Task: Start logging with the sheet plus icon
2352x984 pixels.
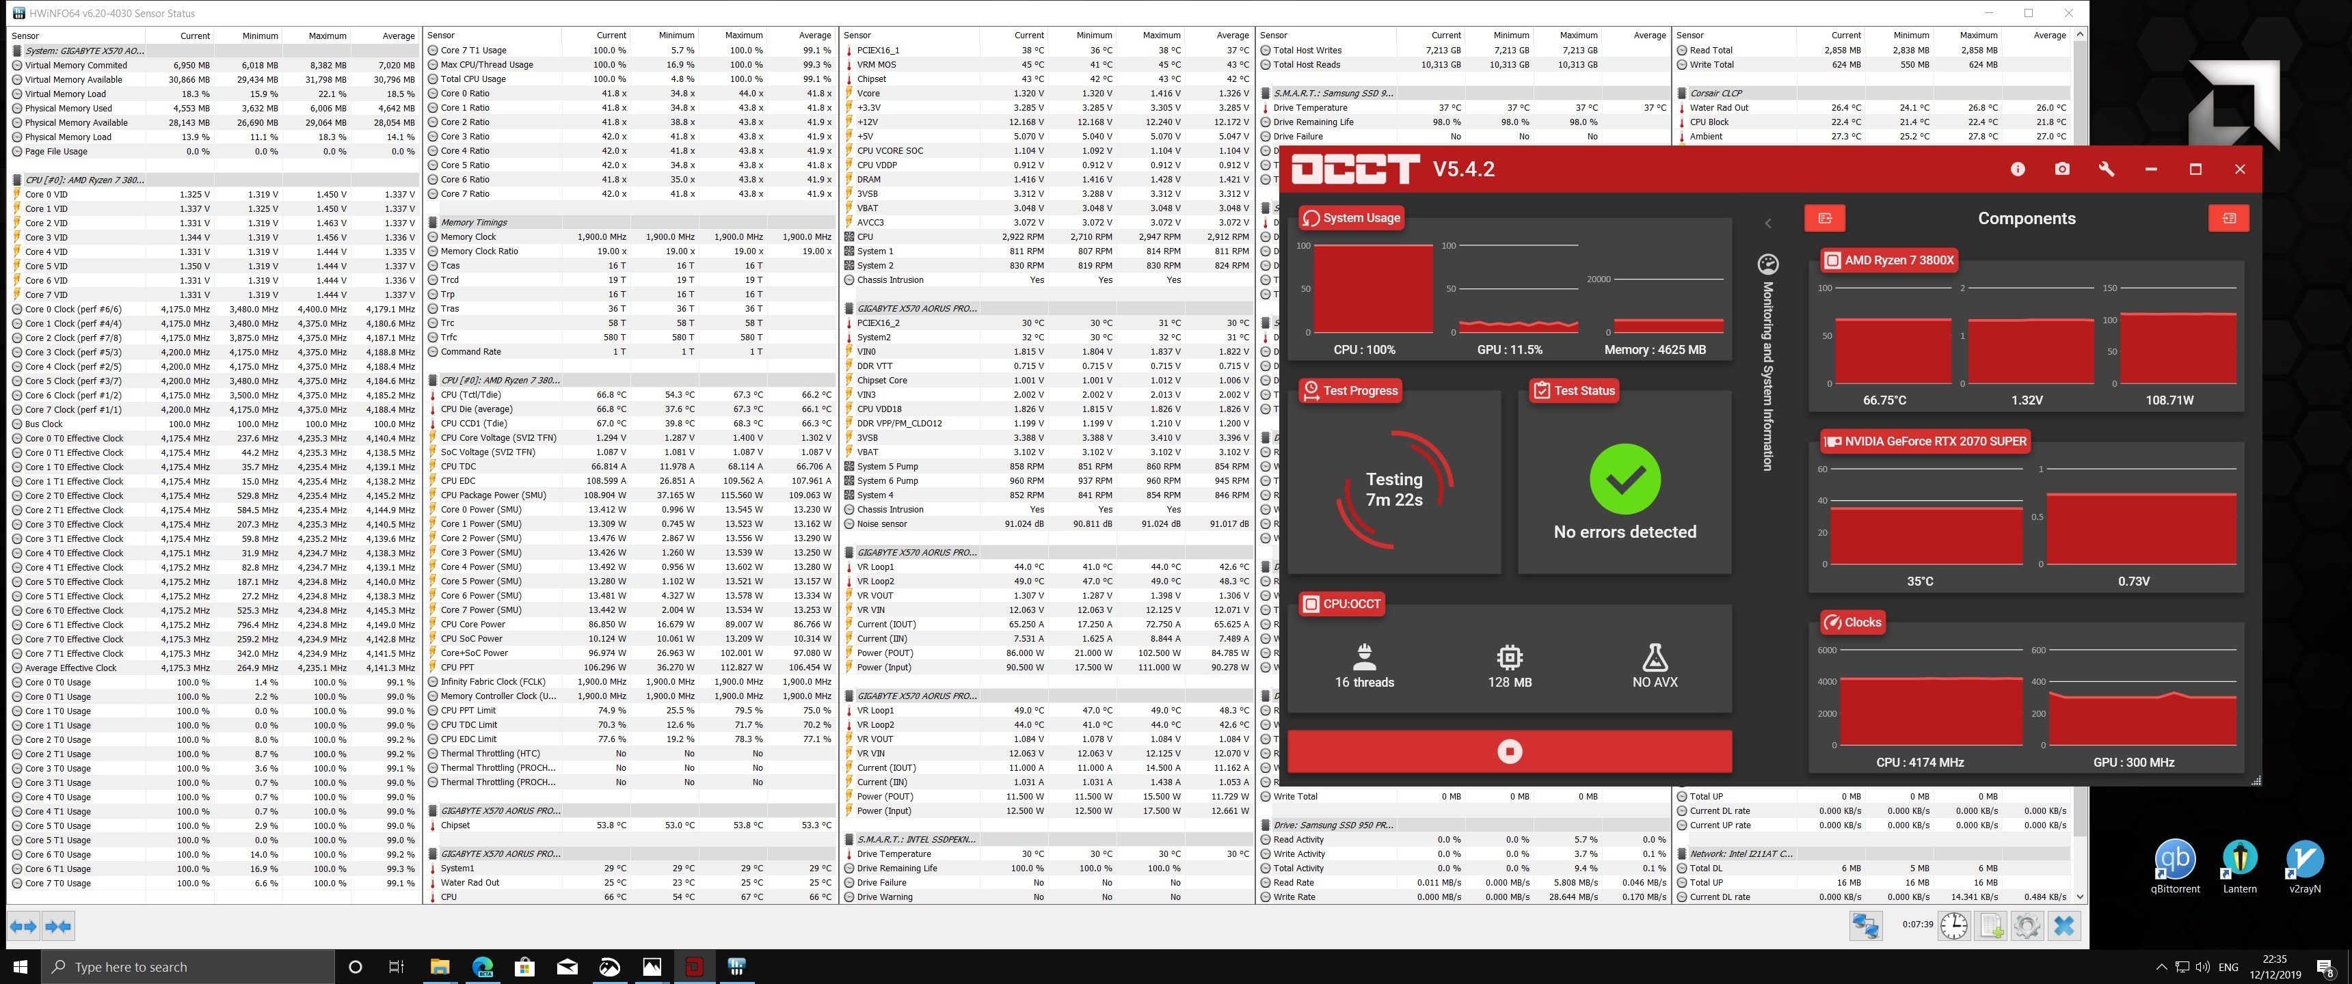Action: tap(1990, 926)
